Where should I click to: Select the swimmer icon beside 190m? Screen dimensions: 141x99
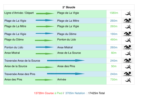[128, 34]
